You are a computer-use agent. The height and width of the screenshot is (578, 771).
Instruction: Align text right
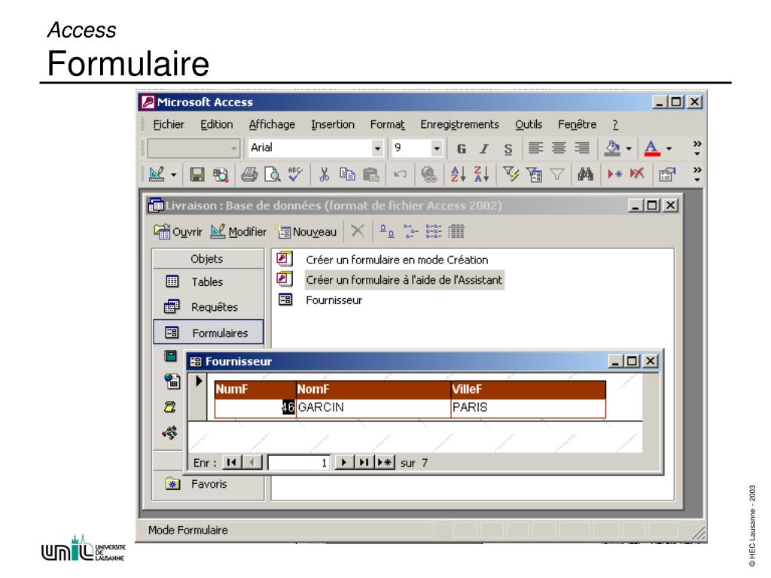click(582, 148)
